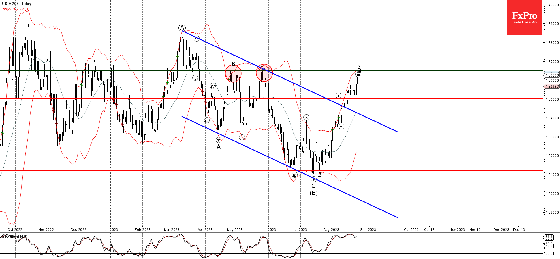
Task: Click the 86.6 stochastic value tag
Action: [549, 237]
